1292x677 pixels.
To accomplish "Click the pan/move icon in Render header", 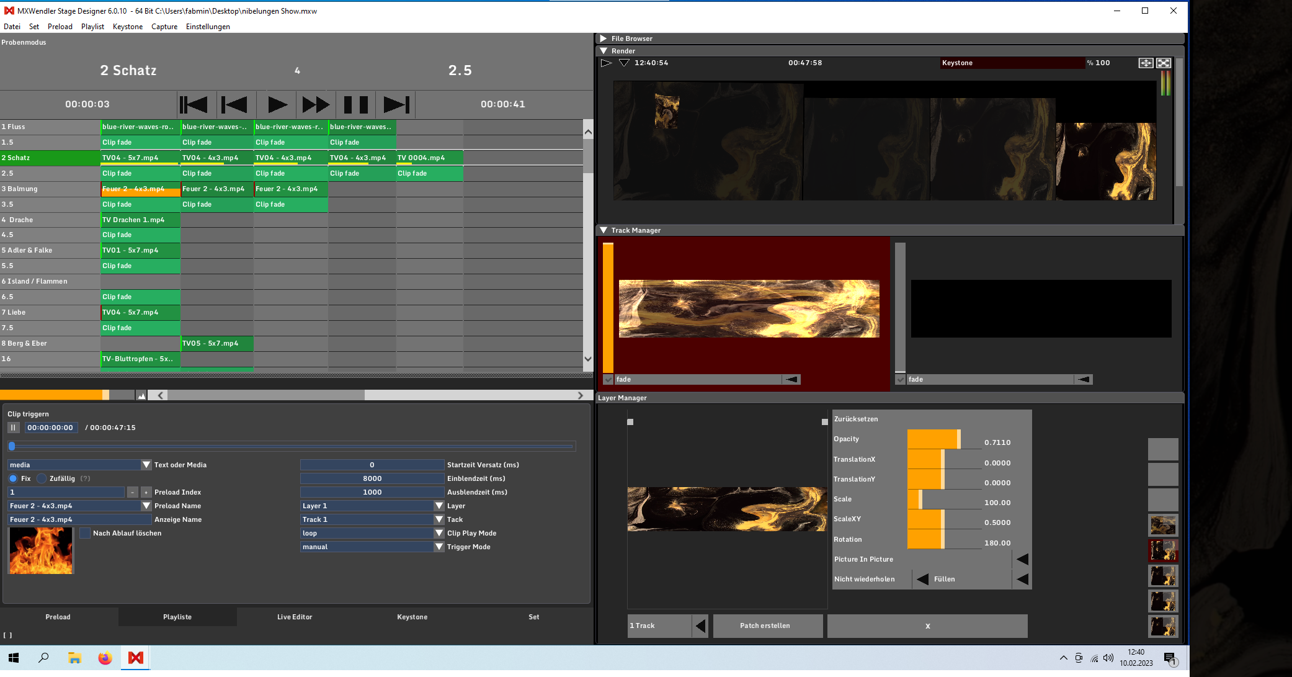I will (x=1145, y=63).
